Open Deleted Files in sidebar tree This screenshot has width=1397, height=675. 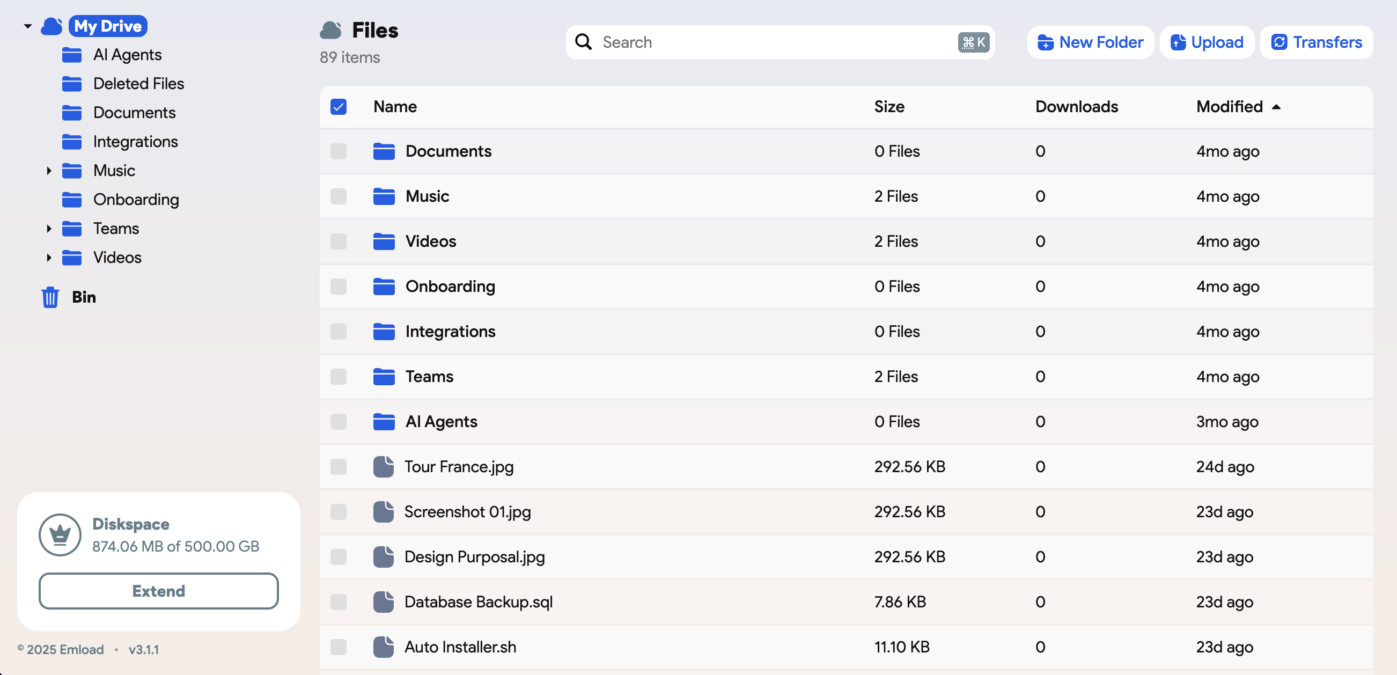[139, 84]
